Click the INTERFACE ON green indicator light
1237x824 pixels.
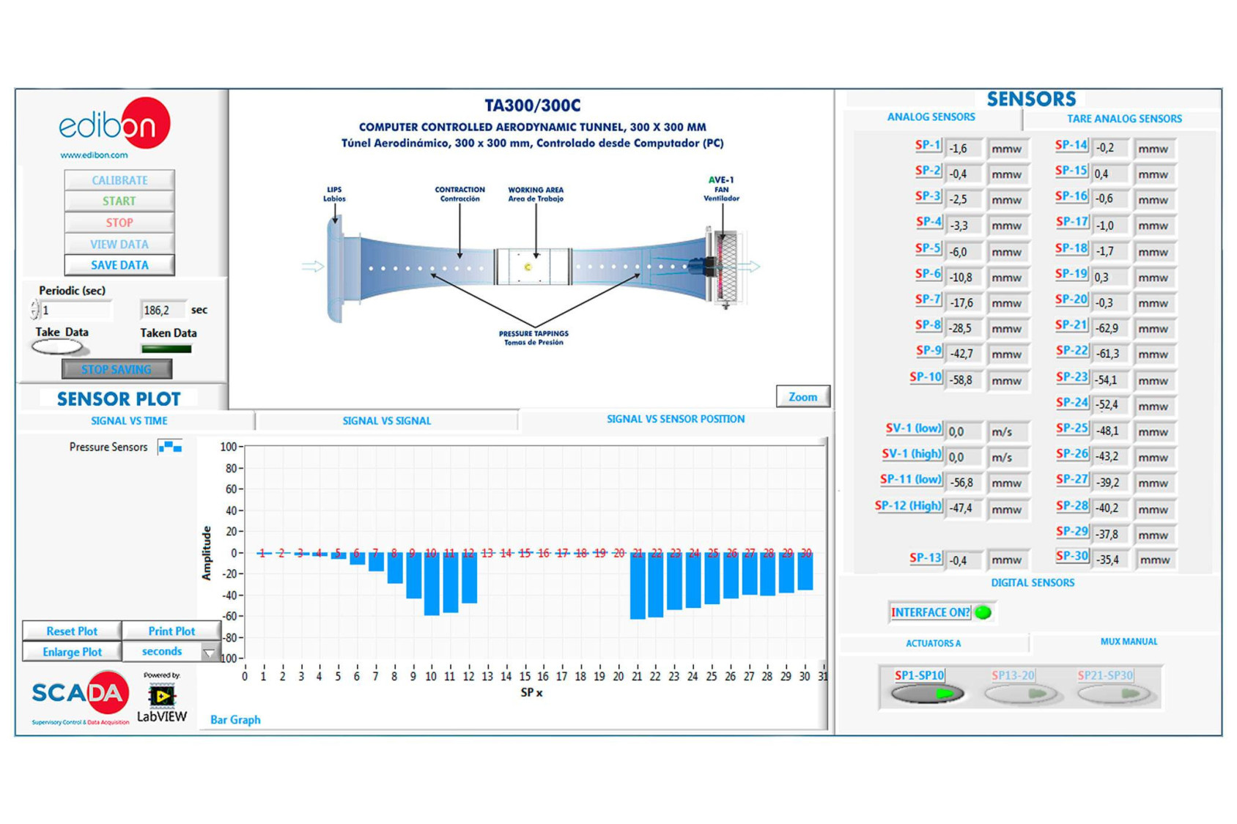[x=983, y=612]
